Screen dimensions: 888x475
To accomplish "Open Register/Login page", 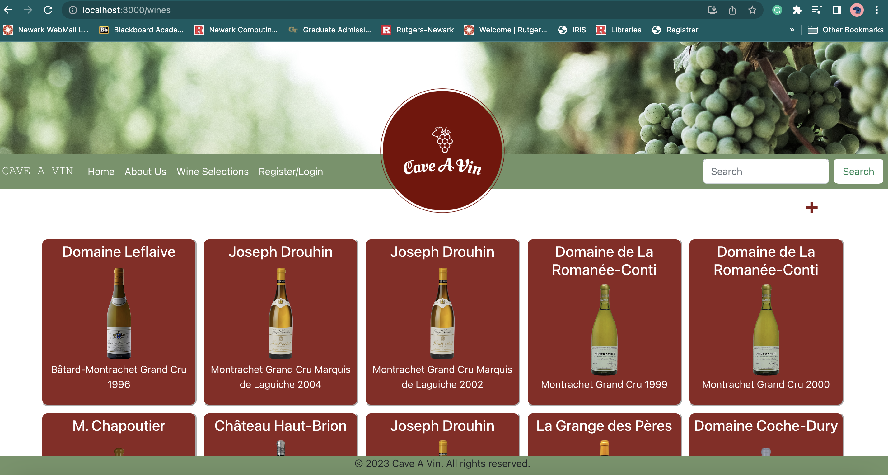I will 291,172.
